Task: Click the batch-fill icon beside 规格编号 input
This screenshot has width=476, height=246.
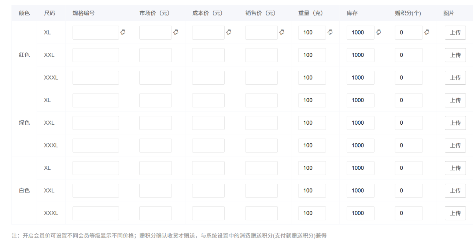Action: tap(123, 32)
